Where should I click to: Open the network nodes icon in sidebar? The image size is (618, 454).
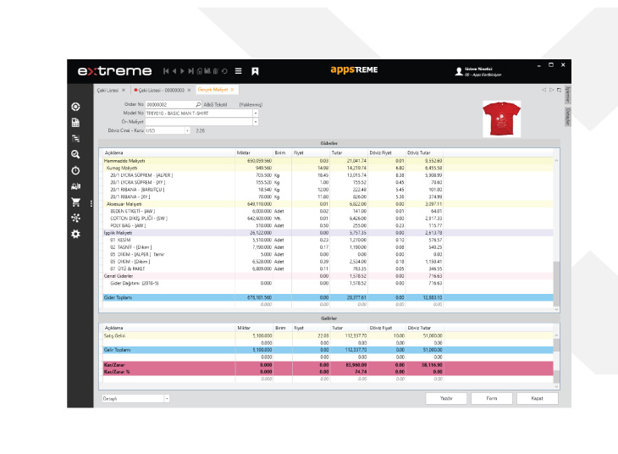[x=75, y=218]
